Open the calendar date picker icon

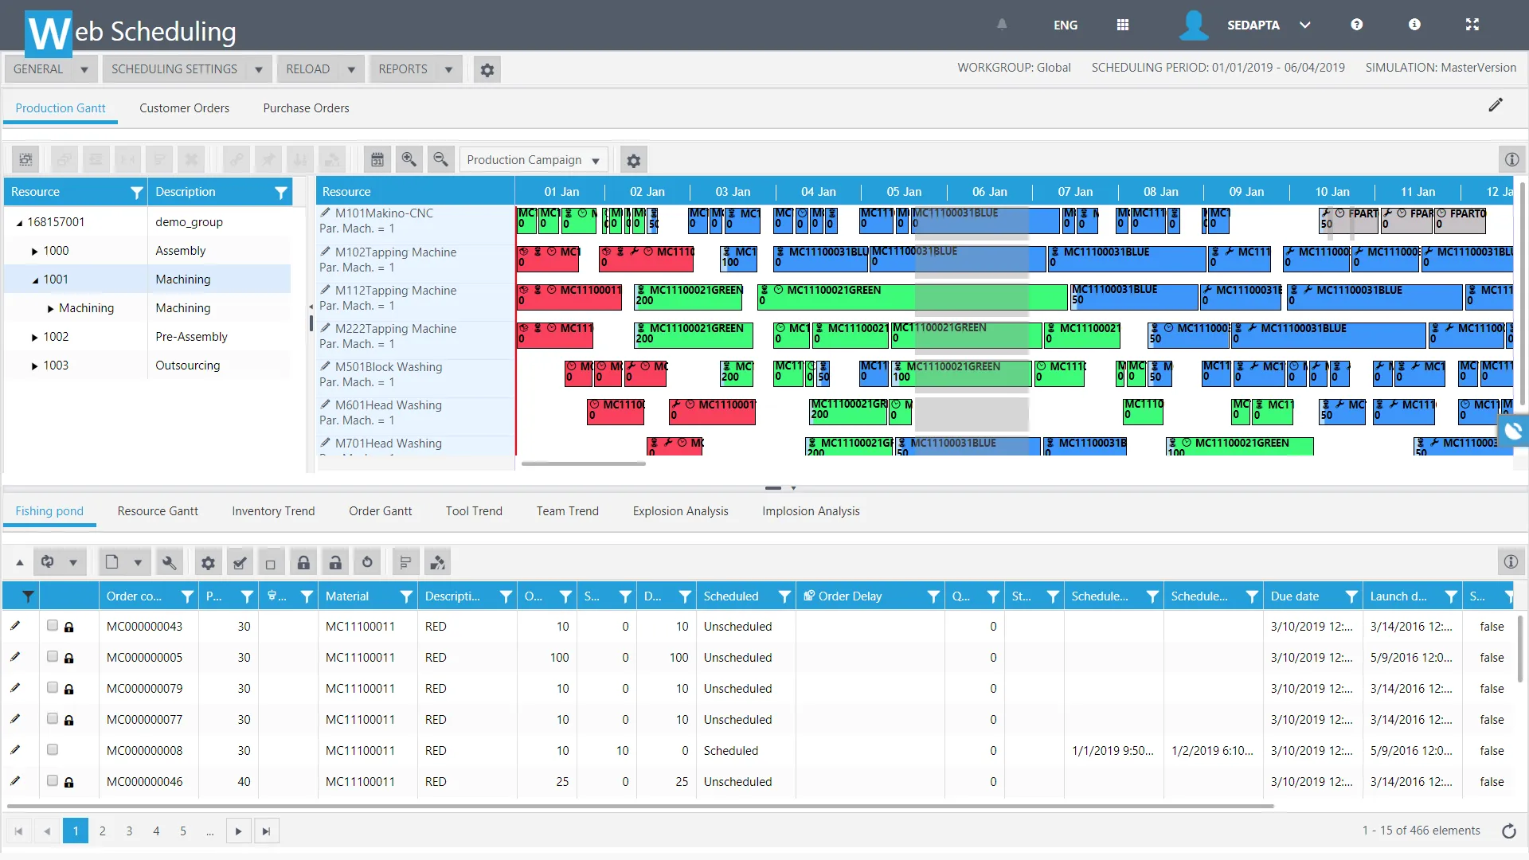377,160
